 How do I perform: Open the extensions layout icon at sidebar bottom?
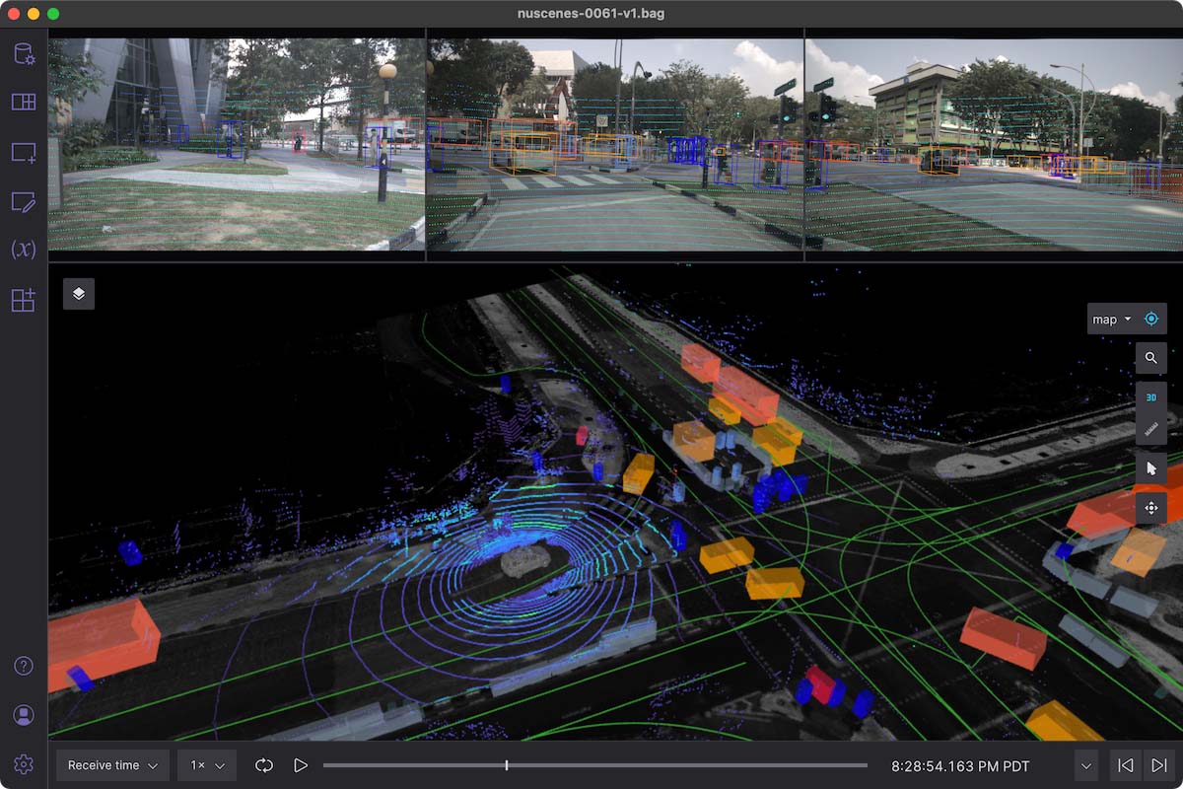click(24, 301)
